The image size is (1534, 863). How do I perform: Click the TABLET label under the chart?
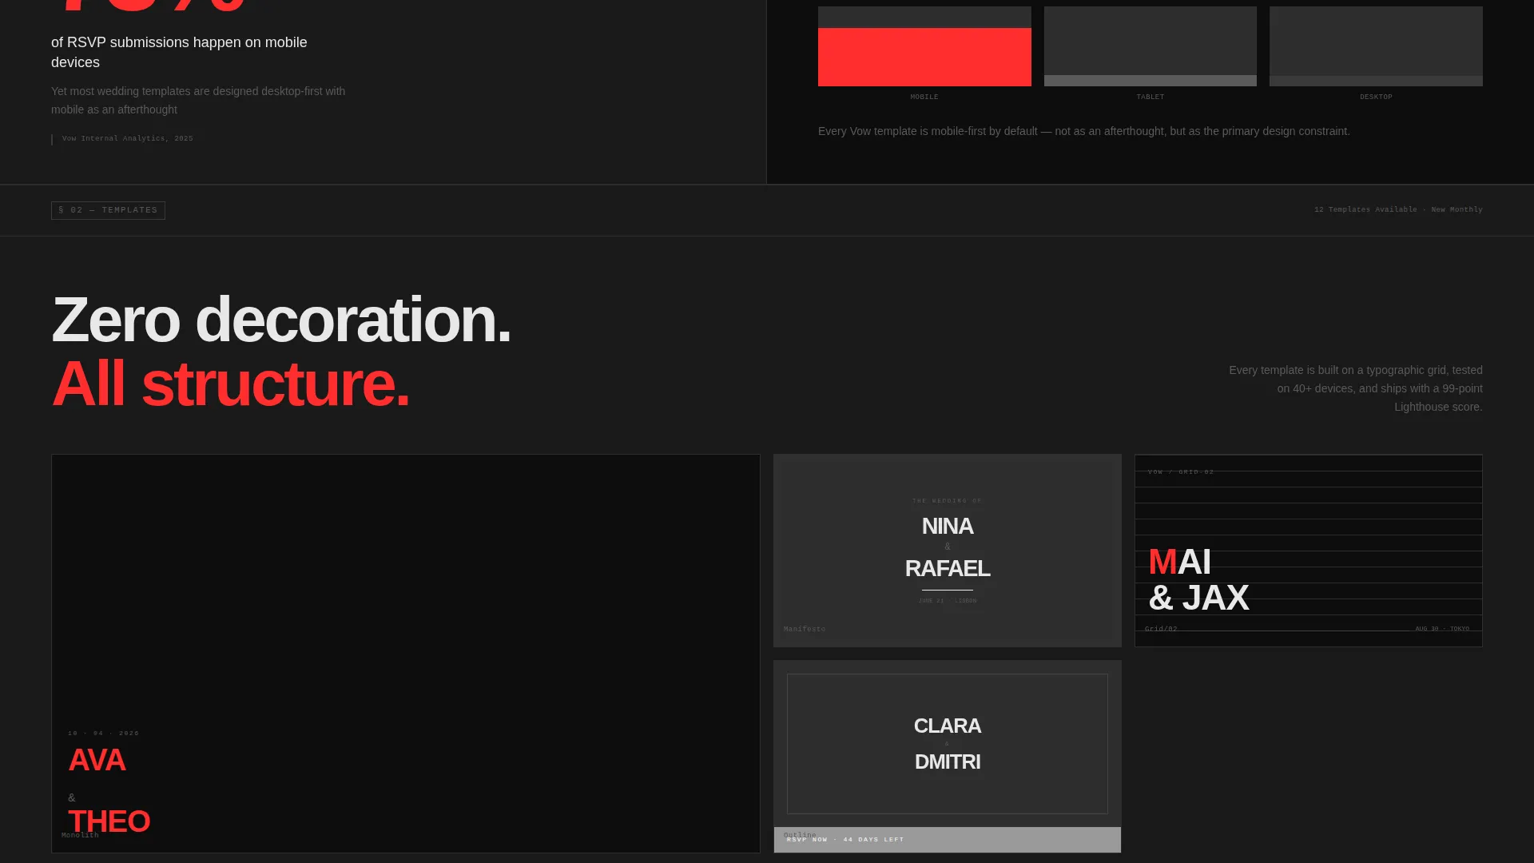pos(1150,97)
